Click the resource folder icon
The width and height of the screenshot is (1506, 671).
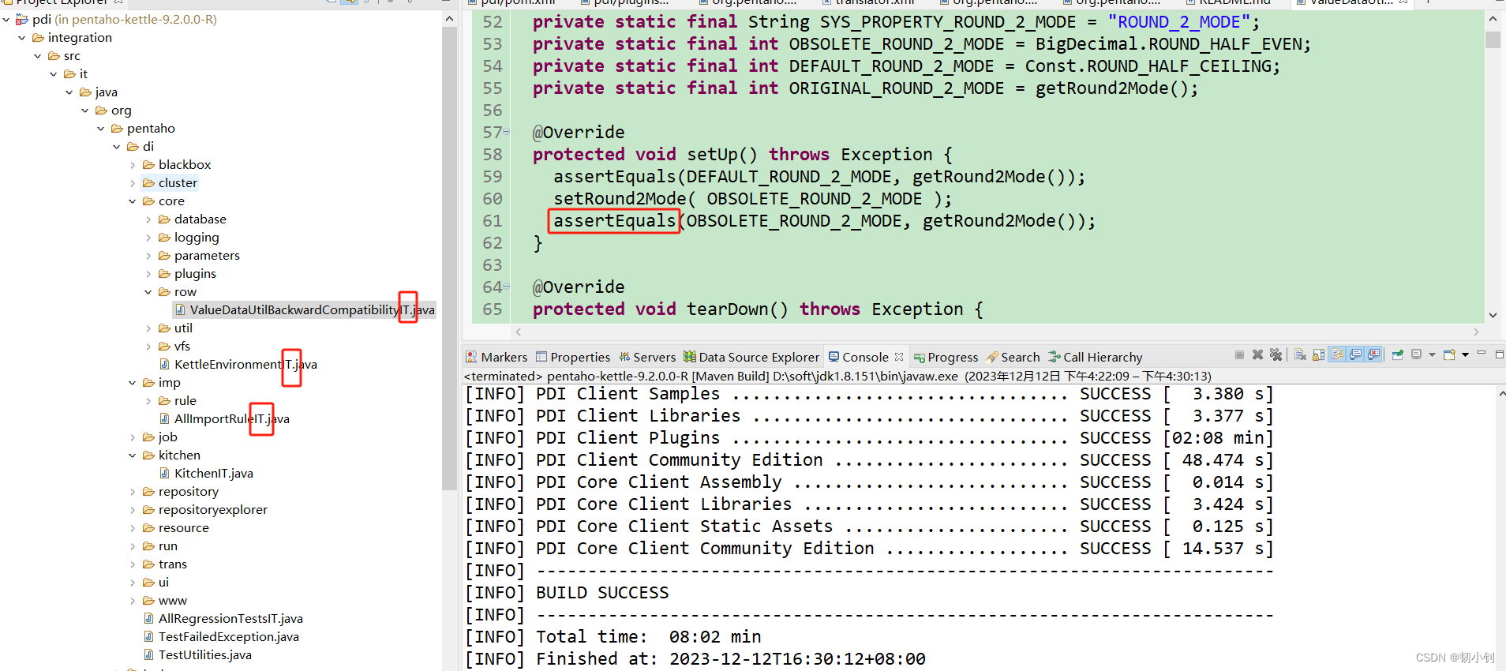(x=148, y=528)
